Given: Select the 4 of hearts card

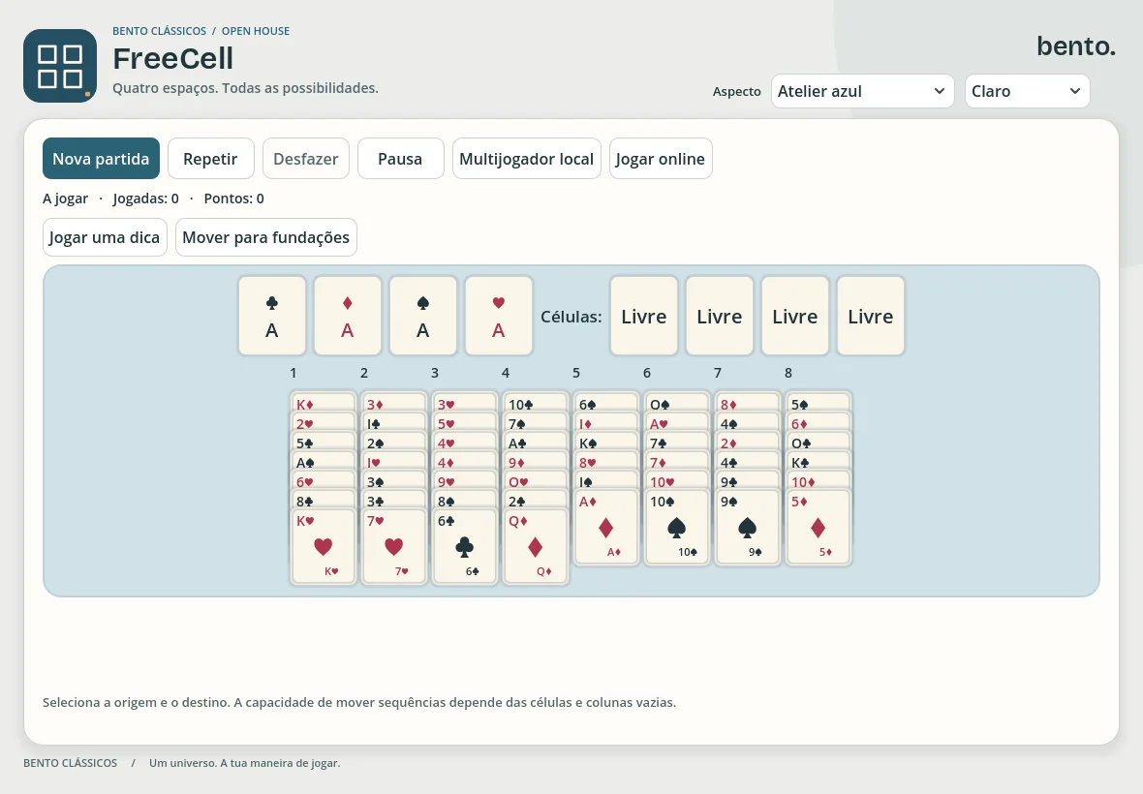Looking at the screenshot, I should click(465, 442).
